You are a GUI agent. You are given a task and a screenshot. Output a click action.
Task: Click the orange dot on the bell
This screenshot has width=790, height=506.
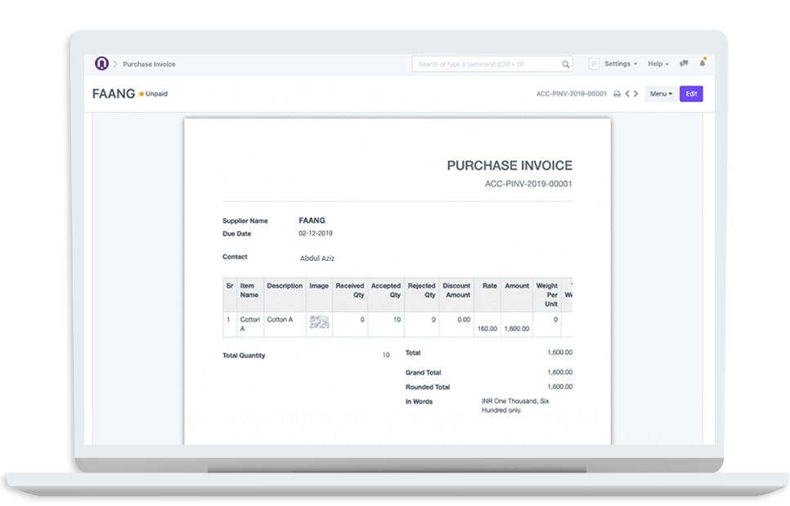706,58
